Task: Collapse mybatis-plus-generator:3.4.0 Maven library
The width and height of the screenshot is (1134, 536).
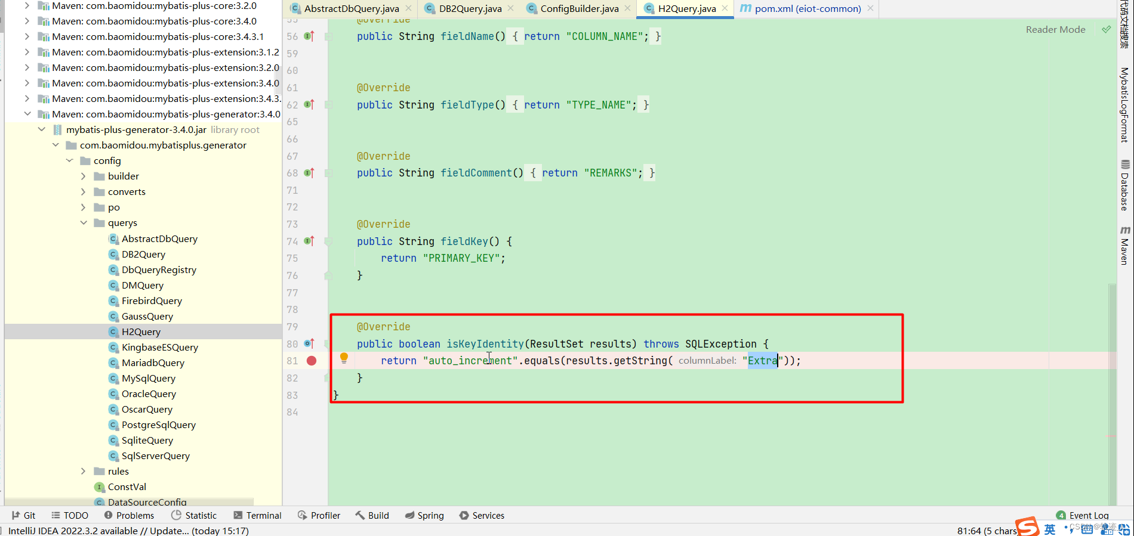Action: (x=27, y=114)
